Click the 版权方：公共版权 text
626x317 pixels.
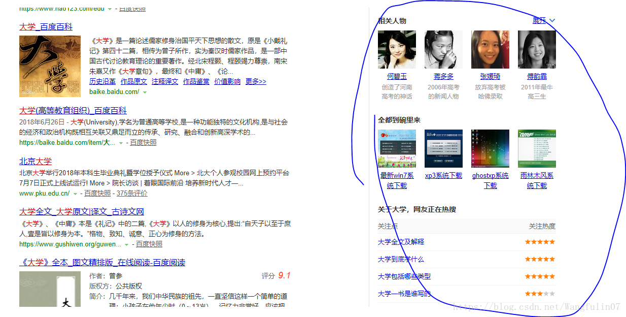tap(116, 286)
